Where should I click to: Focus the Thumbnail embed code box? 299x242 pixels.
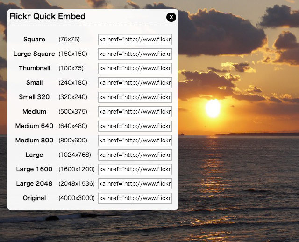135,68
